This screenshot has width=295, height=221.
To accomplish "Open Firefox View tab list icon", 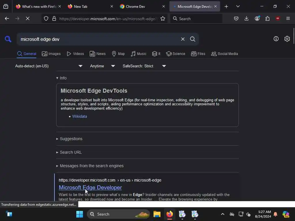I will coord(6,6).
